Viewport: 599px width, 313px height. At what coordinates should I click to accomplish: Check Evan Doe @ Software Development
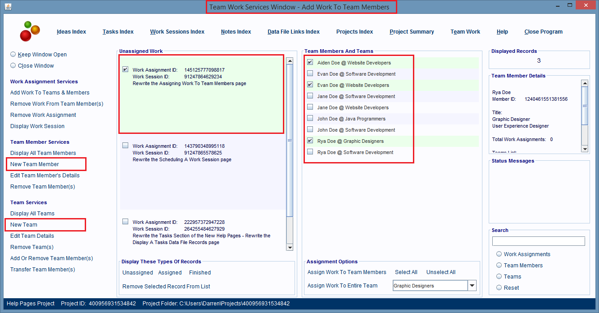coord(309,74)
